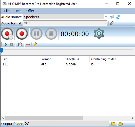
Task: Select the recording named 111
Action: 5,64
